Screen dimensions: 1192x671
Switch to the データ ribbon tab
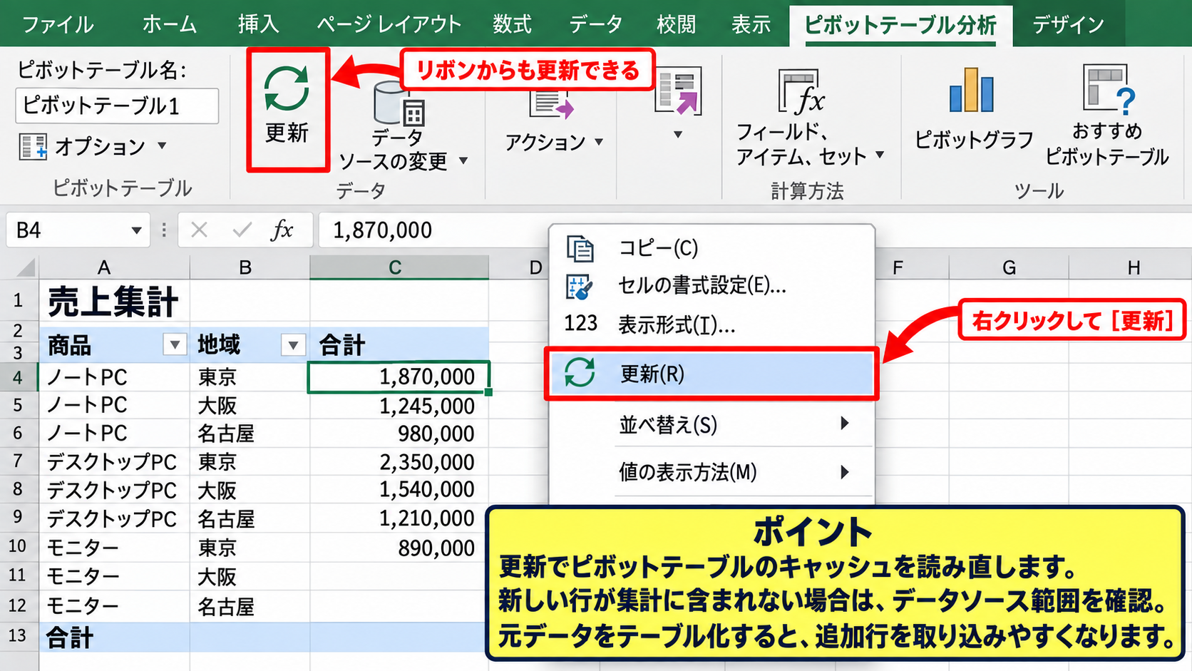tap(595, 25)
